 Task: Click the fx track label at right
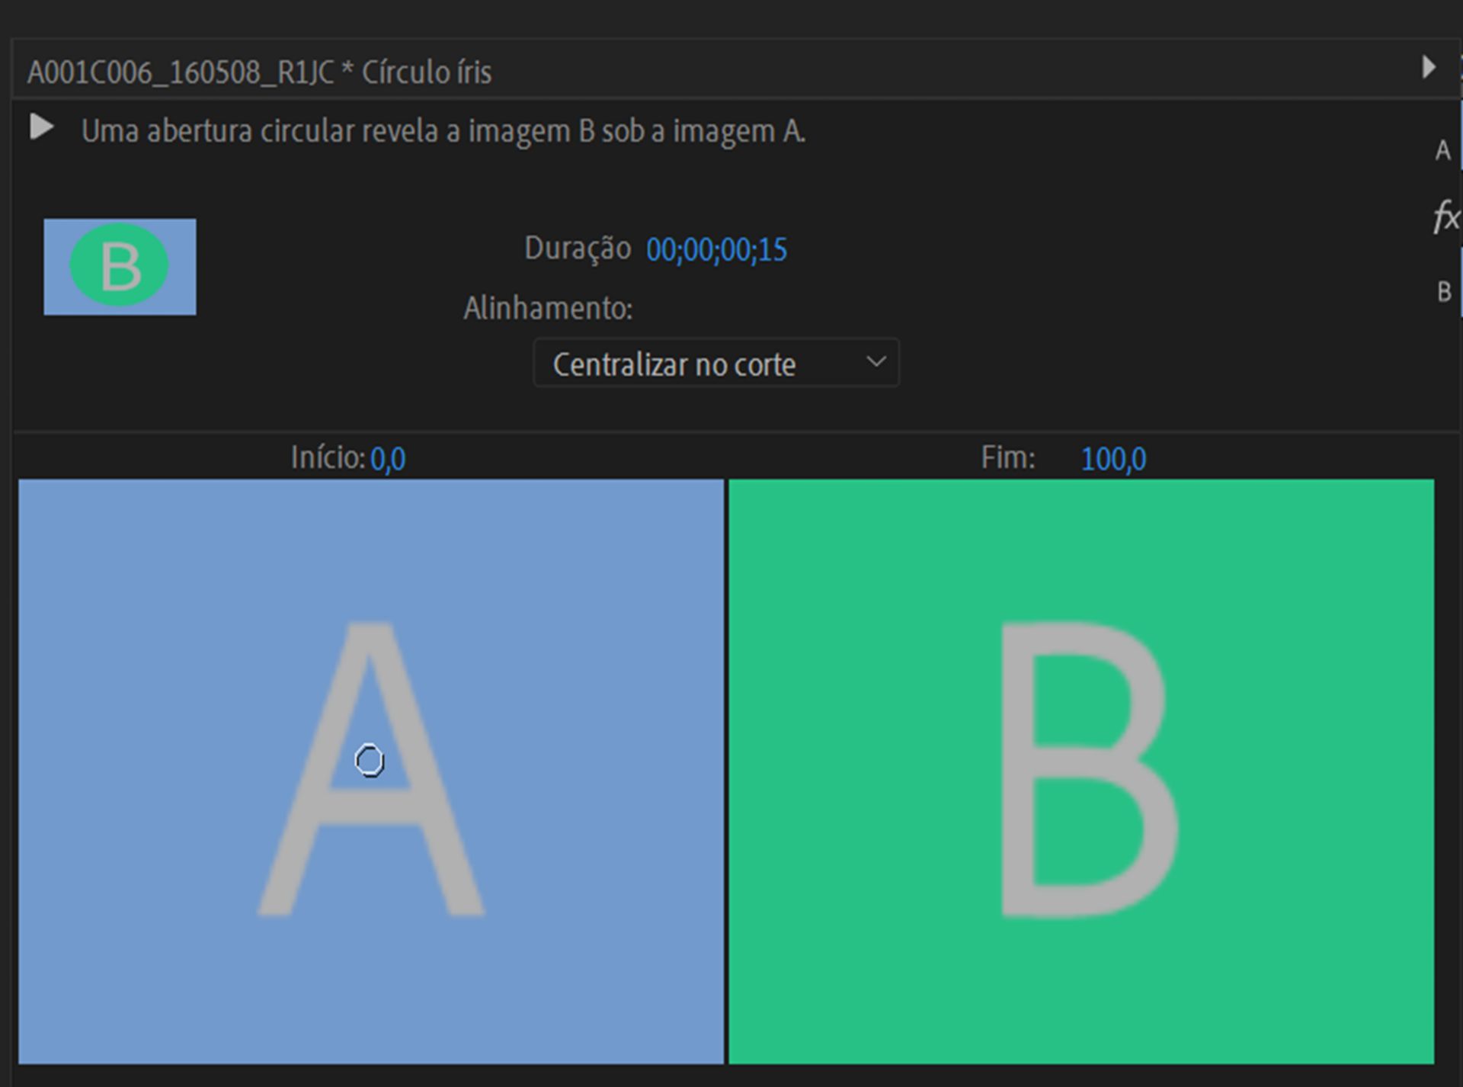click(1445, 217)
